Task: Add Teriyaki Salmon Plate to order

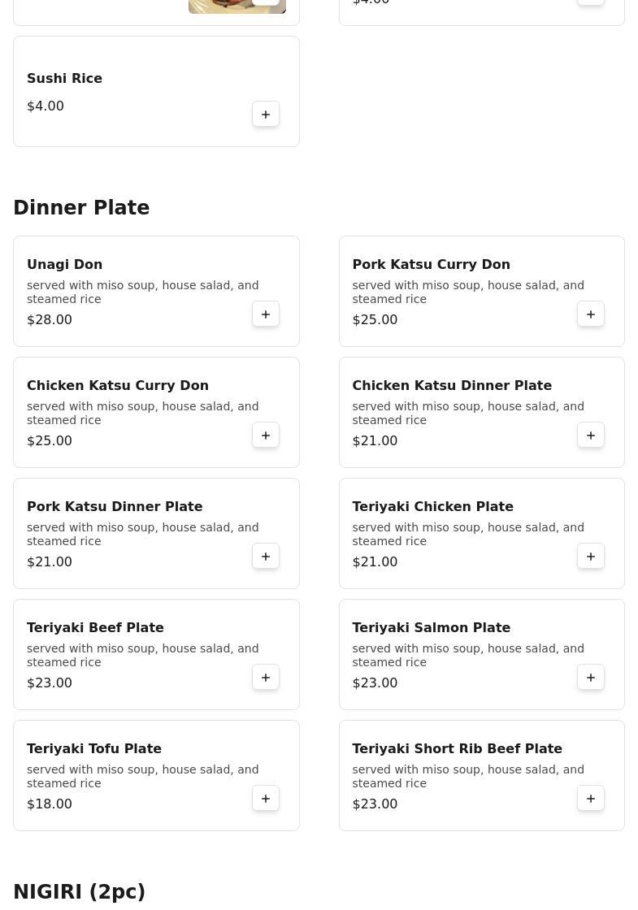Action: tap(591, 678)
